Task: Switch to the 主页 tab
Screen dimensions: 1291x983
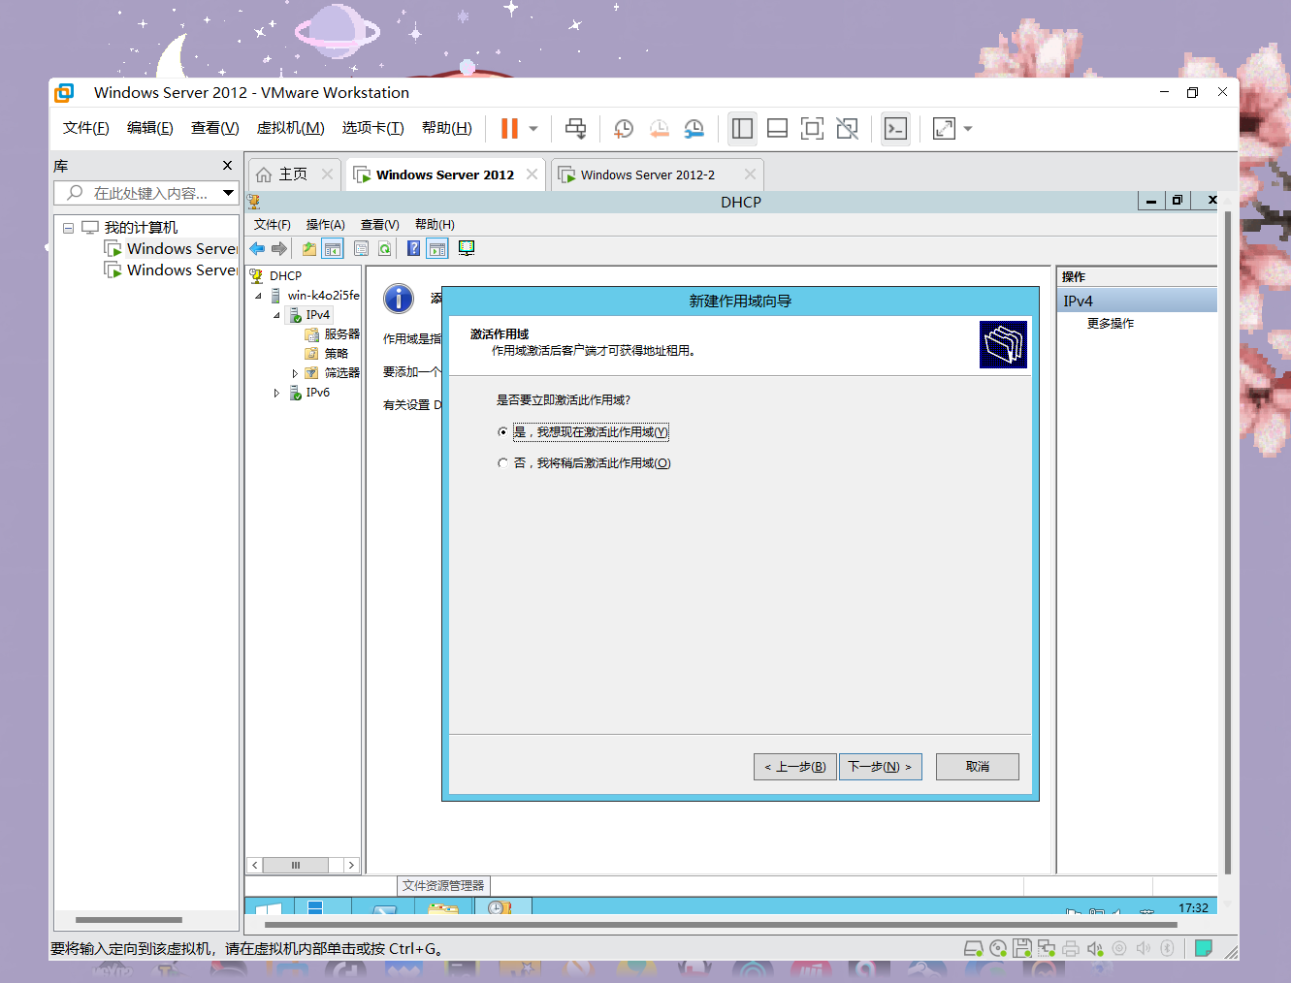Action: pyautogui.click(x=293, y=174)
